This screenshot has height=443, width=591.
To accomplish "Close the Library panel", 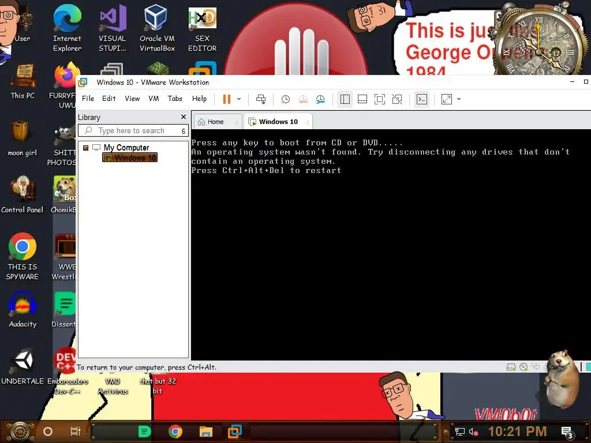I will coord(184,117).
